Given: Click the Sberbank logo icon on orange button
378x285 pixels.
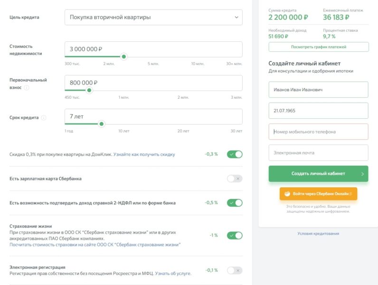Looking at the screenshot, I should click(x=287, y=194).
